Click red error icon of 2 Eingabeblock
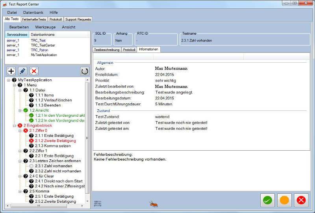Image resolution: width=315 pixels, height=213 pixels. click(x=20, y=125)
